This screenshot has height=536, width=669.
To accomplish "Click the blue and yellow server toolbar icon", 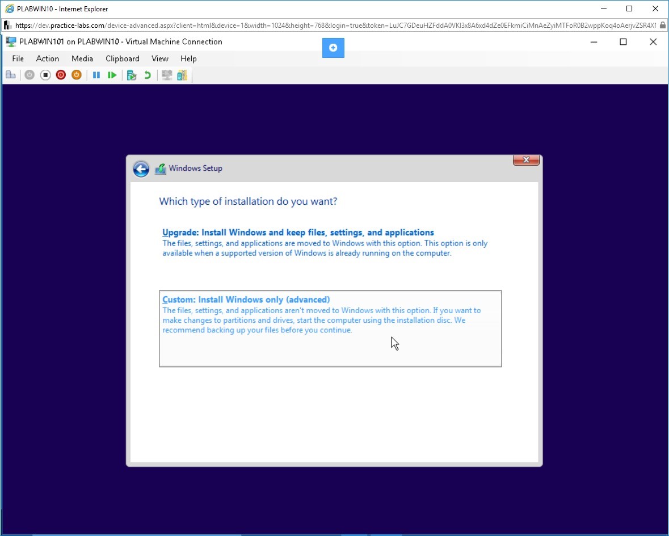I will coord(182,75).
